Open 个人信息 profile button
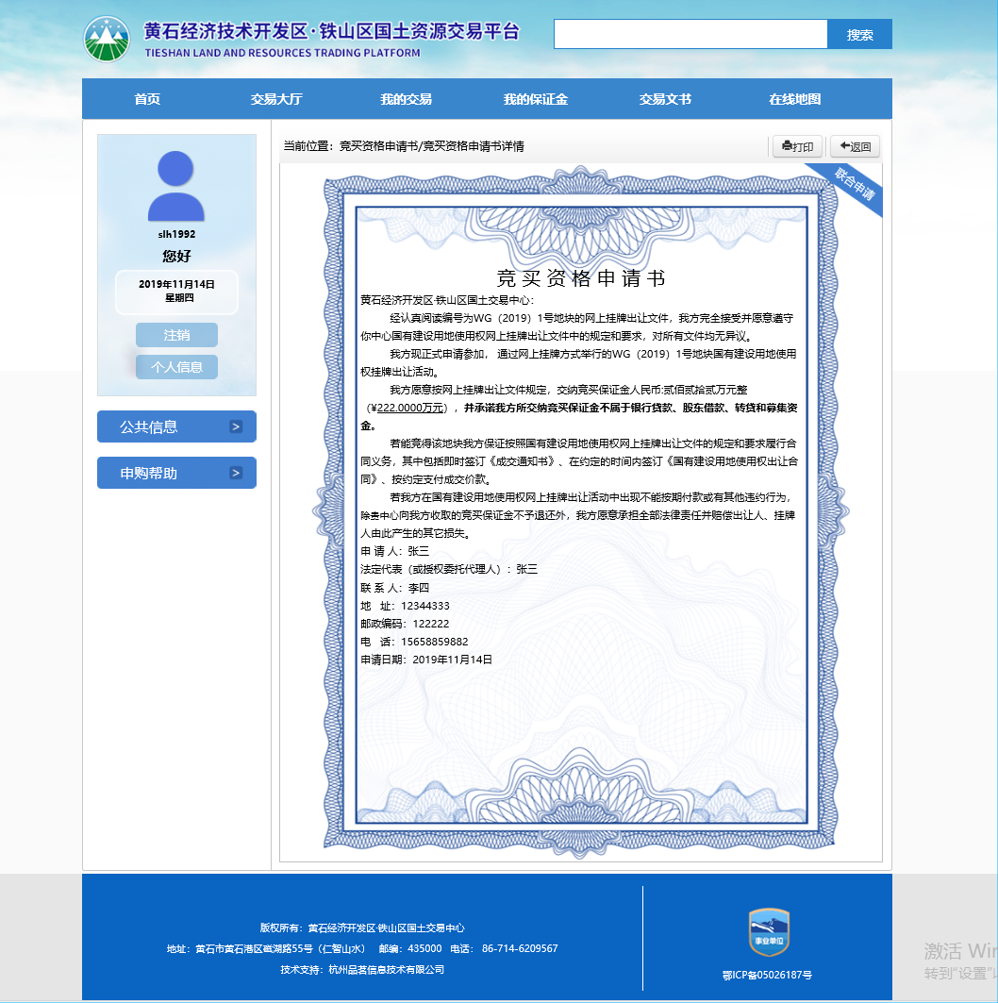The width and height of the screenshot is (998, 1003). tap(176, 367)
